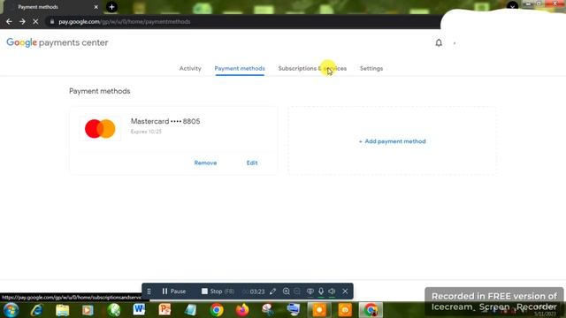This screenshot has width=566, height=318.
Task: Open the notifications bell icon
Action: tap(439, 43)
